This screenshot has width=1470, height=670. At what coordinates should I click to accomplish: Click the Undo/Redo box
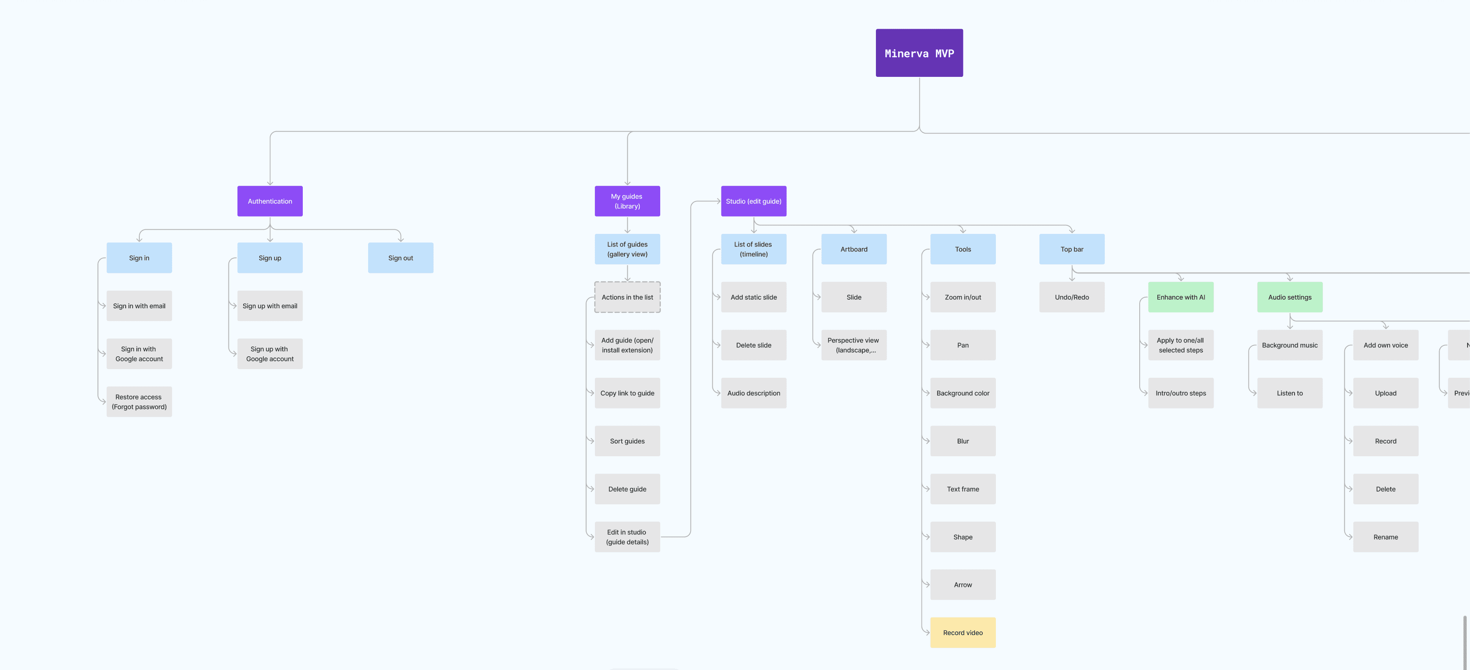point(1071,297)
